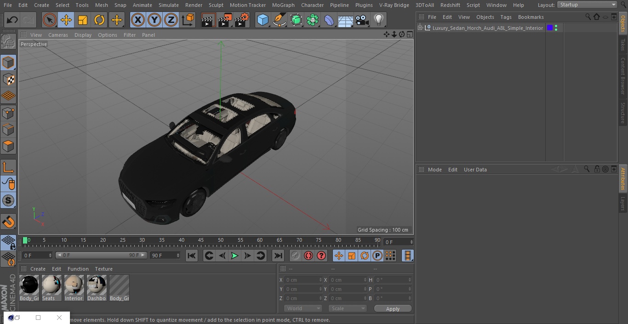Open material manager Texture menu
Viewport: 628px width, 324px height.
[x=103, y=269]
